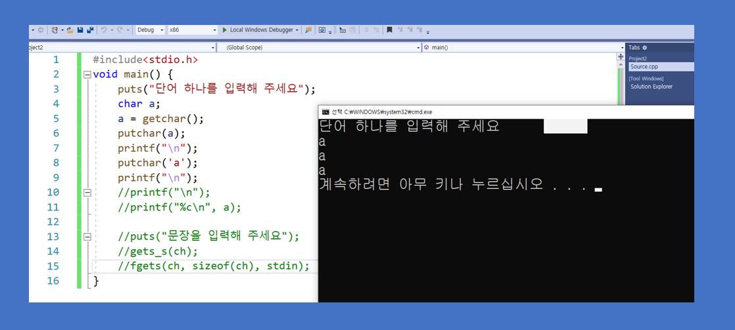This screenshot has width=735, height=330.
Task: Click the cursor-with-box select element icon
Action: pos(343,30)
